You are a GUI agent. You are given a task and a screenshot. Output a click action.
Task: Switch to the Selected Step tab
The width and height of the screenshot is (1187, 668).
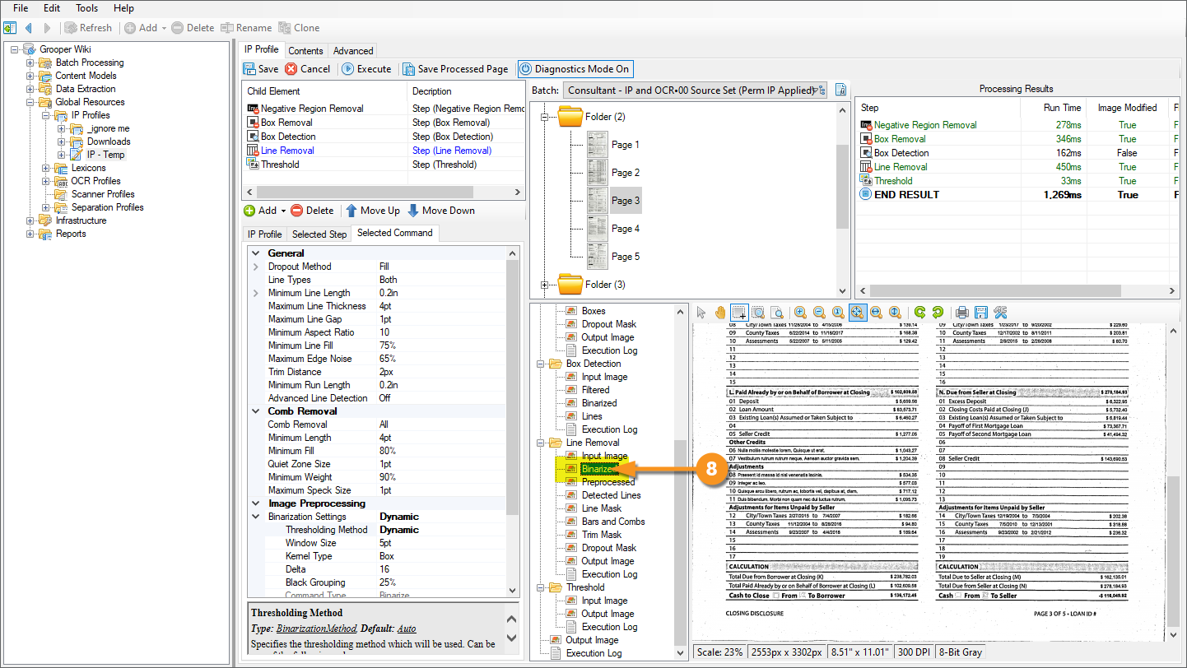(x=319, y=234)
